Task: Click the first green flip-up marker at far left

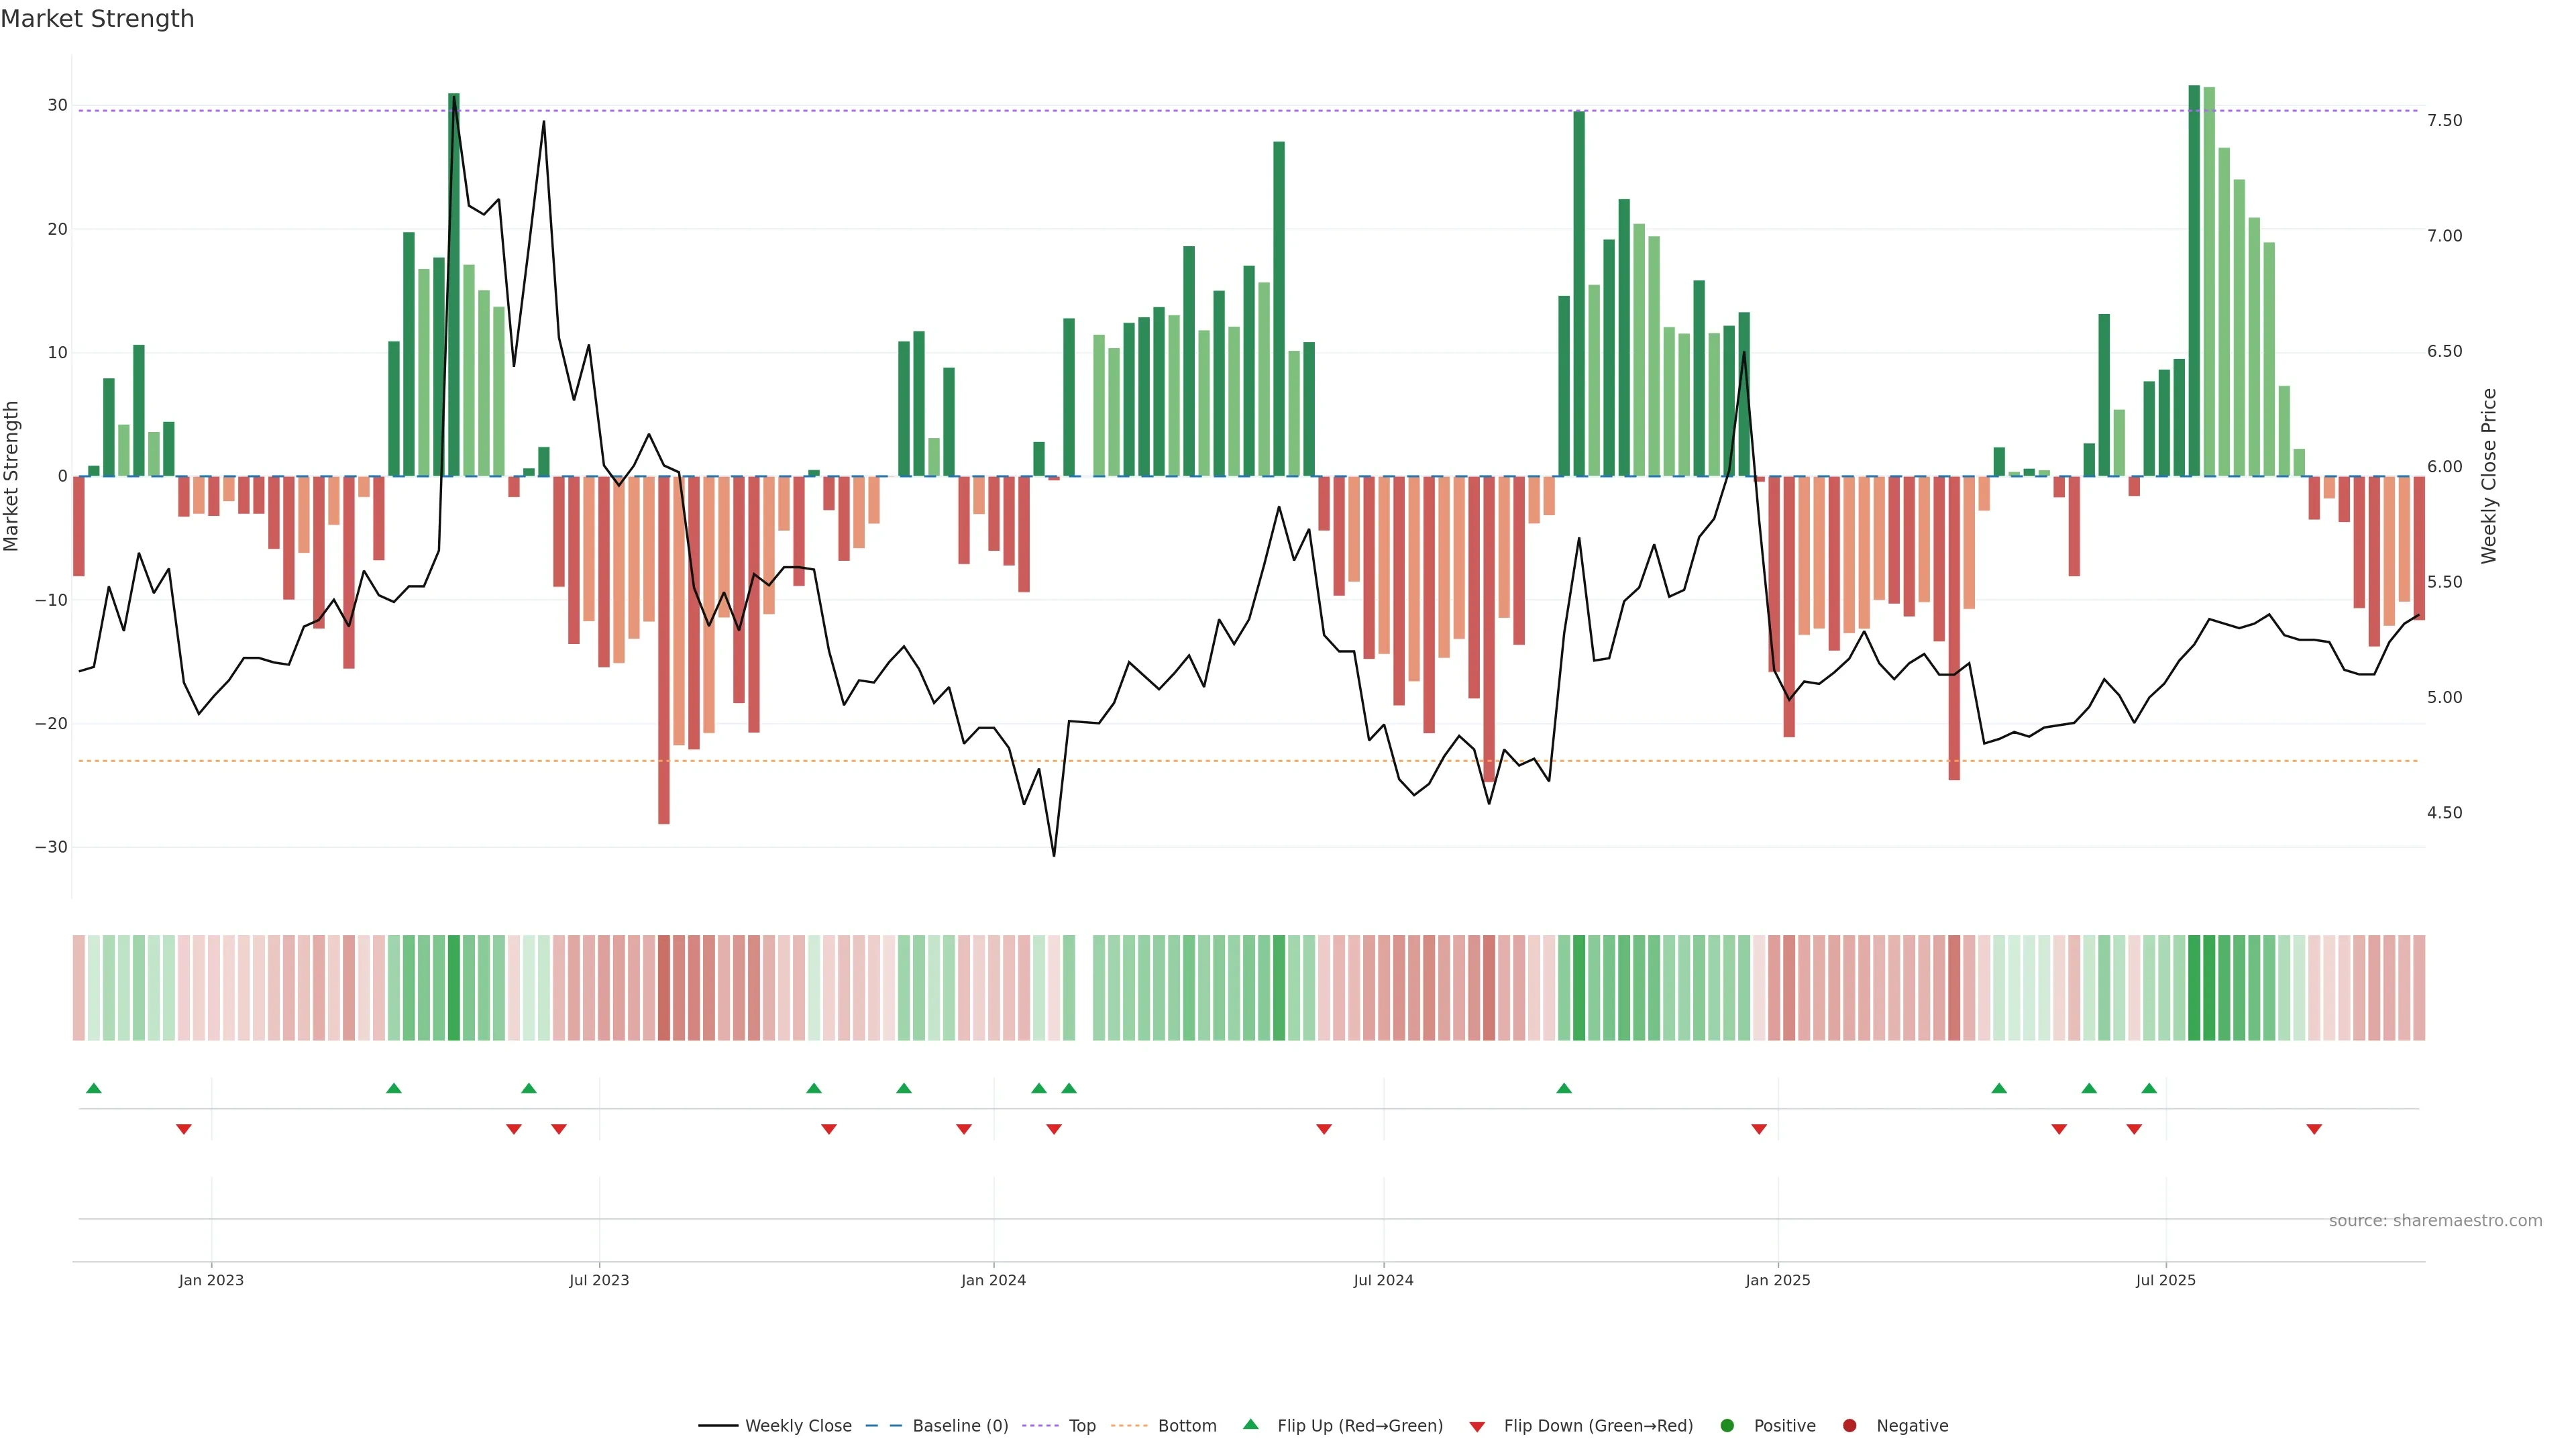Action: click(94, 1088)
